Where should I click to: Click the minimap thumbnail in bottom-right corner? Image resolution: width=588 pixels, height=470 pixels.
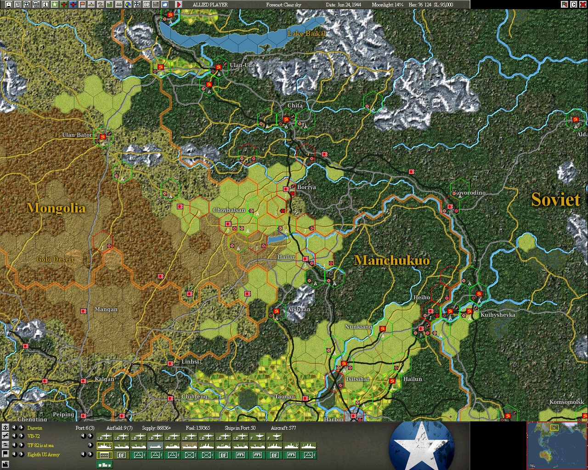coord(557,445)
